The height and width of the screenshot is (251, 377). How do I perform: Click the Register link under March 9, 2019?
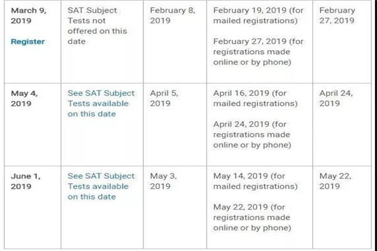28,41
